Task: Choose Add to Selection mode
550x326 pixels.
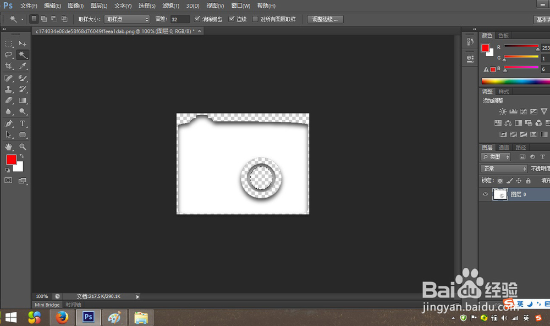Action: point(44,19)
